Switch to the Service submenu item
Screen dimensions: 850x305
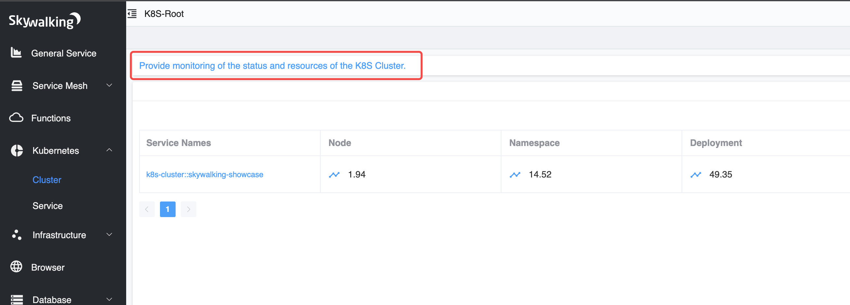(x=47, y=205)
